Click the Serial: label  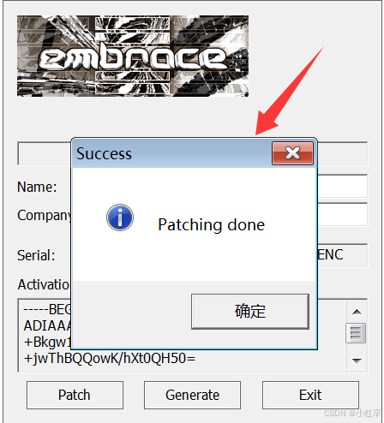point(36,255)
